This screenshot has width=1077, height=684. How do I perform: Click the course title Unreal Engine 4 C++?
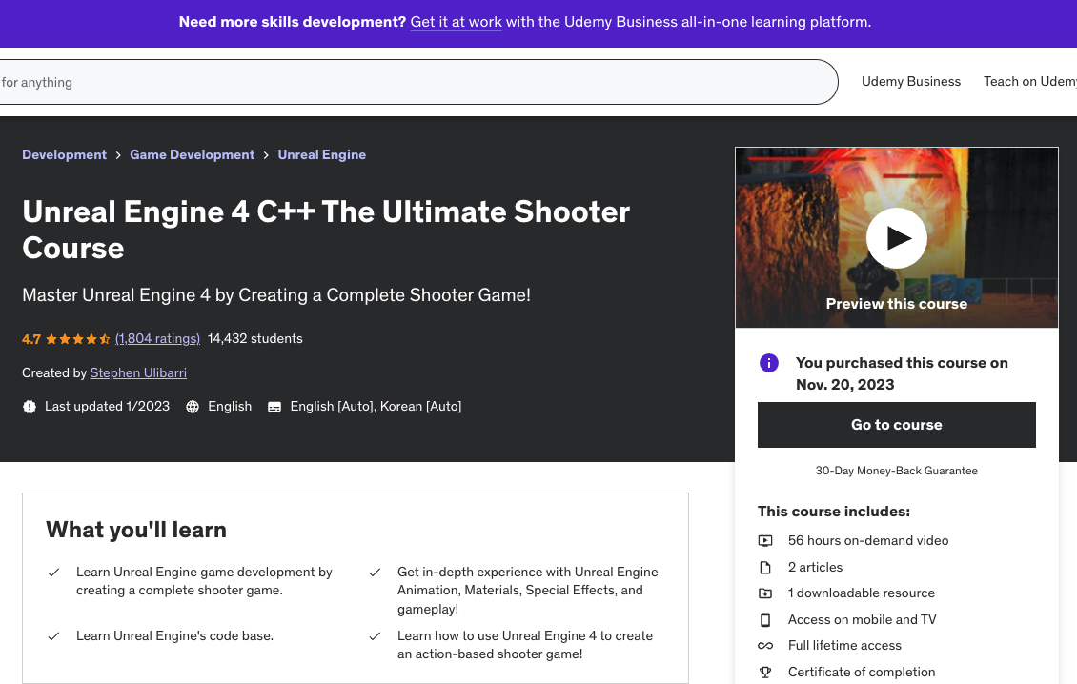(x=326, y=230)
